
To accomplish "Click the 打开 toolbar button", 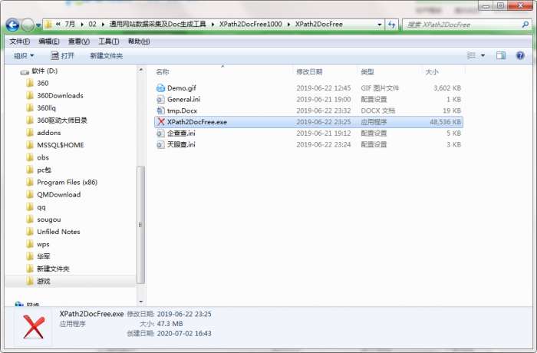I will (62, 55).
